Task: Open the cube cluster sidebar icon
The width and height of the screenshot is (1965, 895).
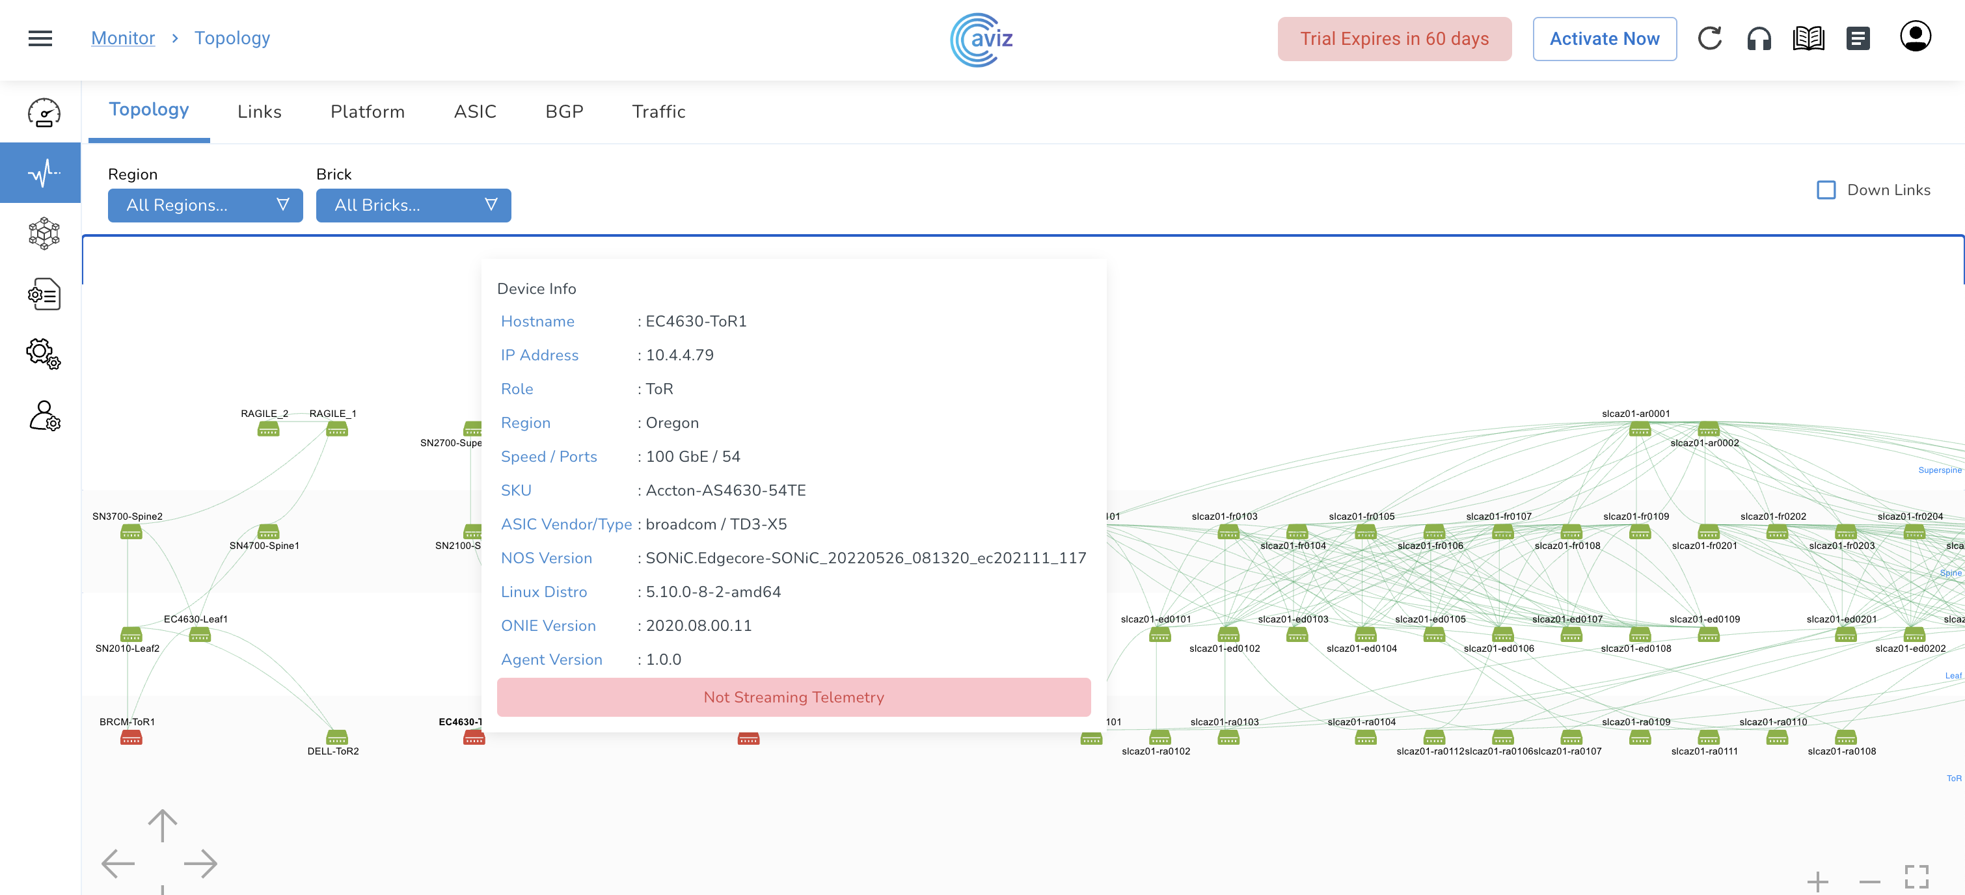Action: click(x=44, y=234)
